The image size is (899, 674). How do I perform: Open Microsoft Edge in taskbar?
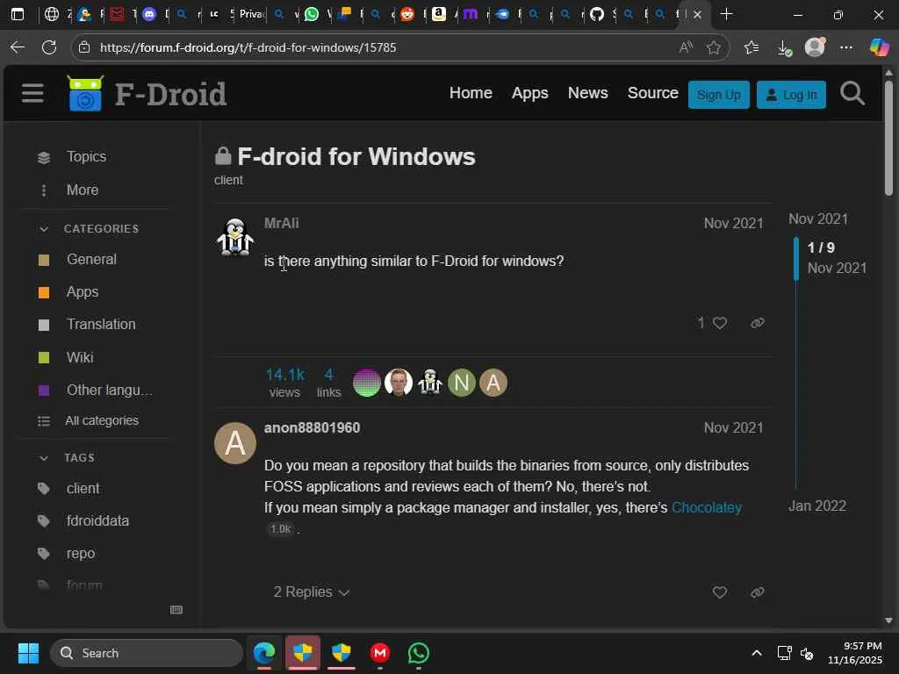tap(264, 653)
